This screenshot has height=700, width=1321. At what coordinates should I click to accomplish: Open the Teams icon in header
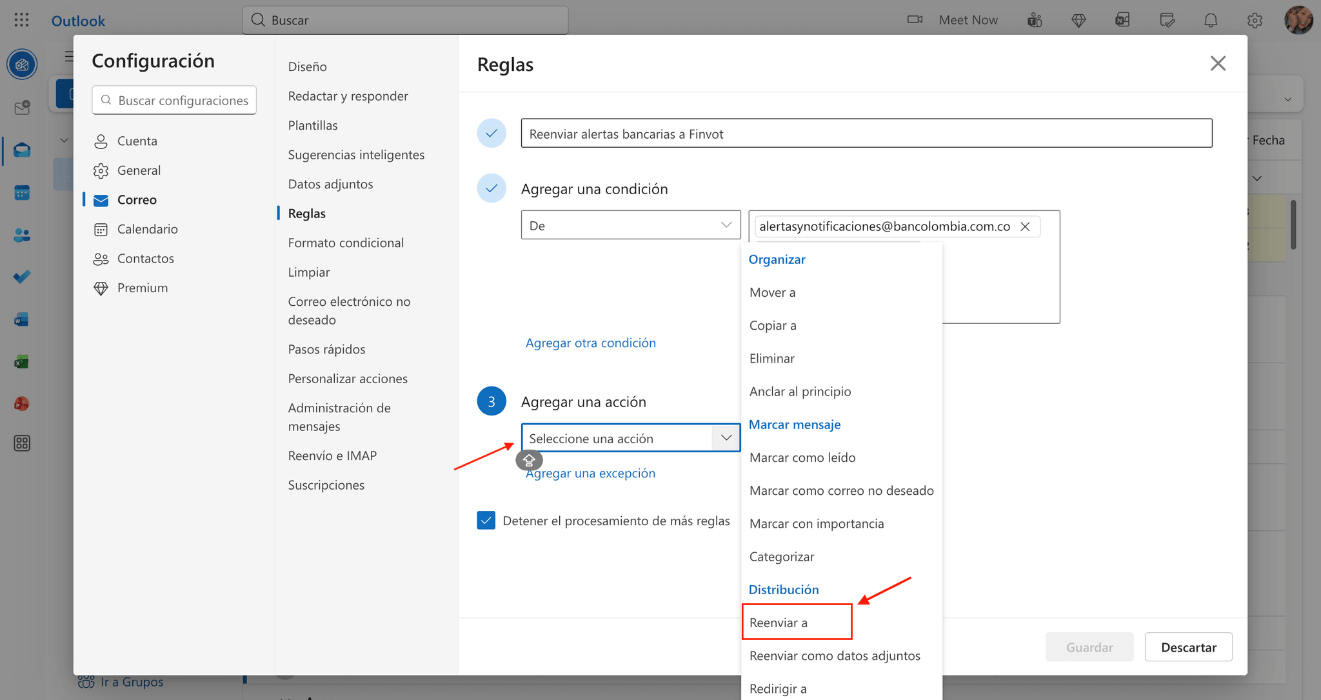pos(1035,20)
